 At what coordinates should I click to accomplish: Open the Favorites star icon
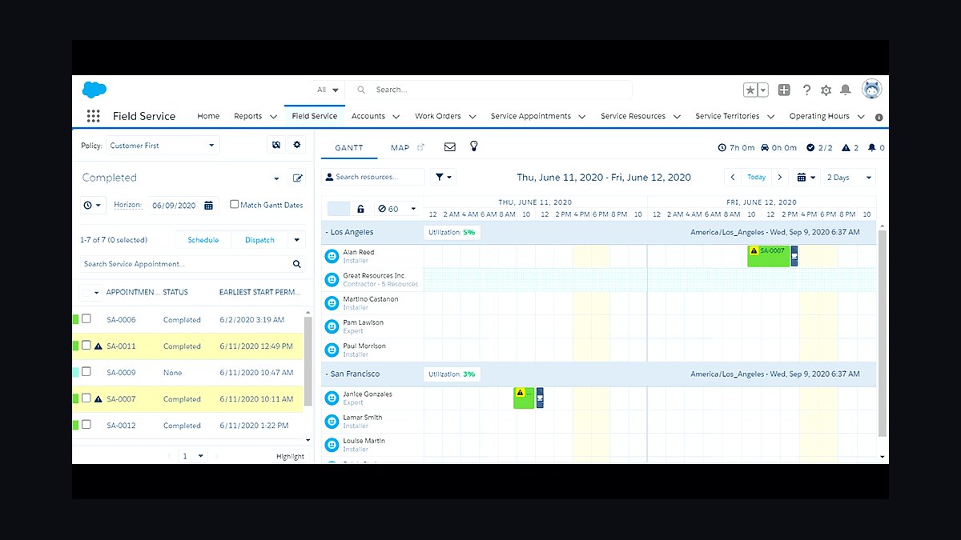tap(750, 90)
